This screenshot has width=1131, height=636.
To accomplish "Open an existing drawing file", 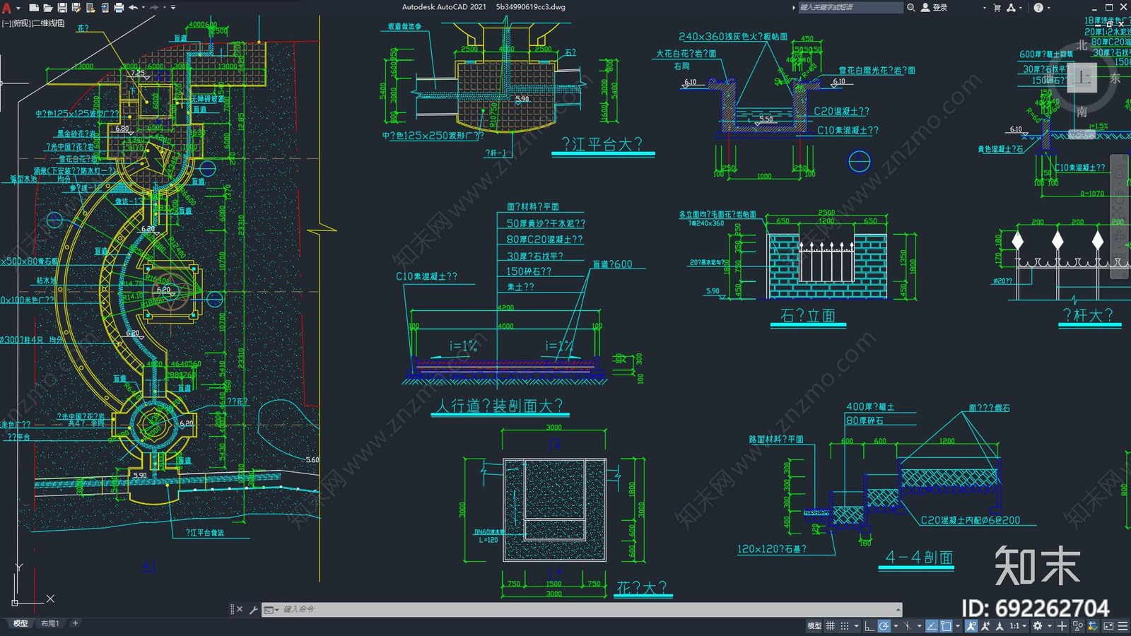I will click(x=48, y=8).
